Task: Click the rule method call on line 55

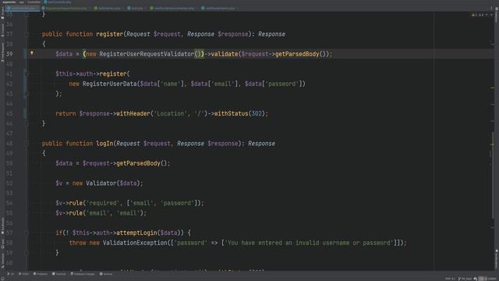Action: click(76, 213)
